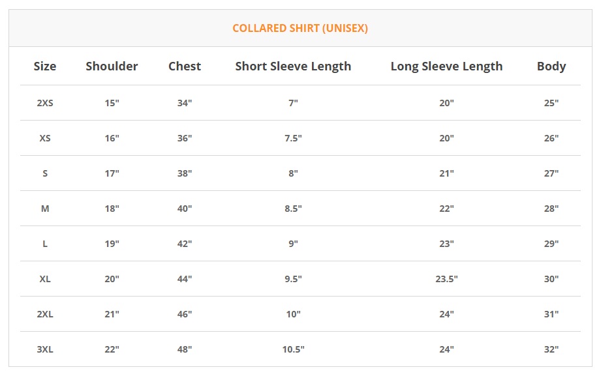Viewport: 601px width, 378px height.
Task: Click the 'Chest' column header
Action: pyautogui.click(x=185, y=66)
